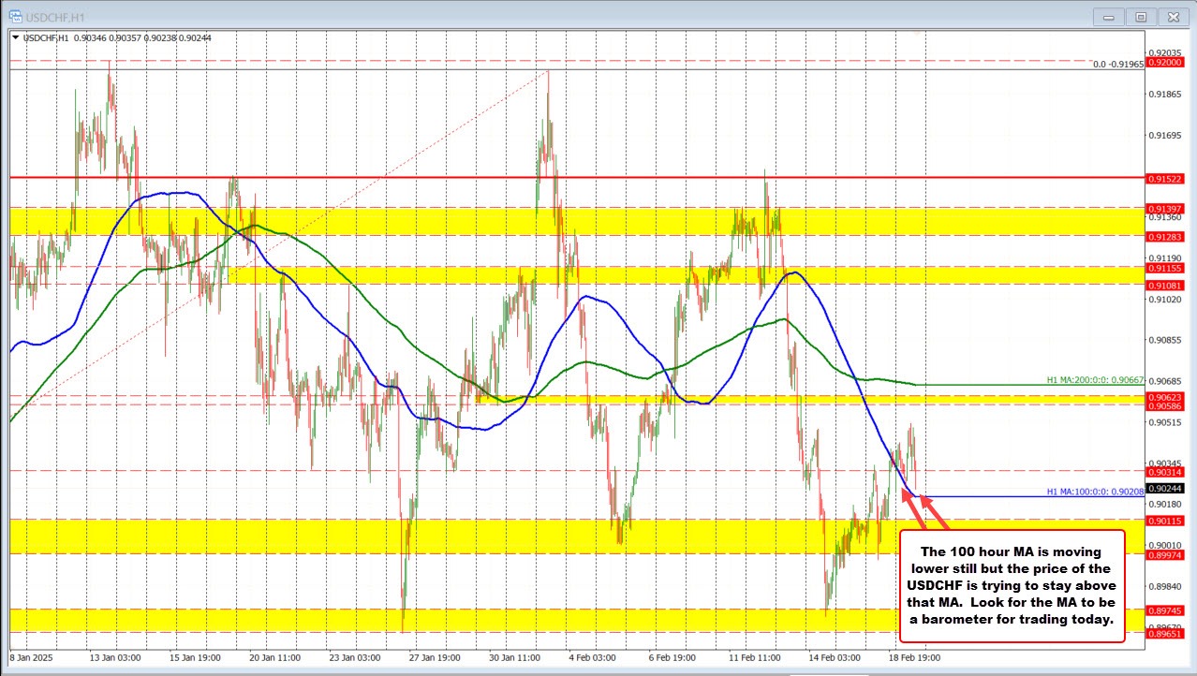Select the 0.90115 price level label
Viewport: 1197px width, 676px height.
1164,520
